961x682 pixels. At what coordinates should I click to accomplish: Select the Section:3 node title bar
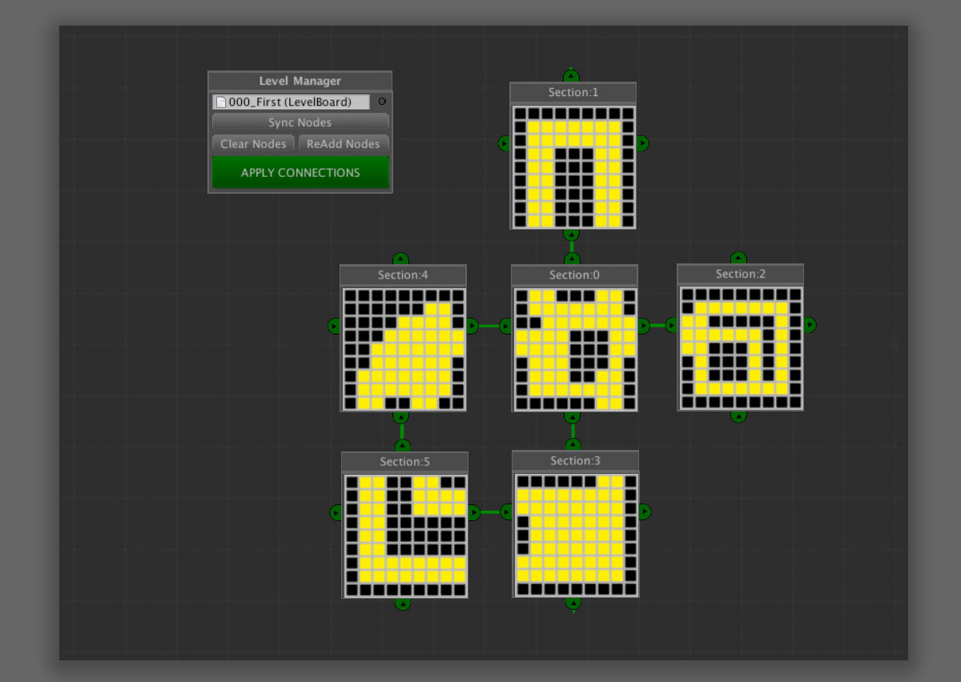pos(575,461)
